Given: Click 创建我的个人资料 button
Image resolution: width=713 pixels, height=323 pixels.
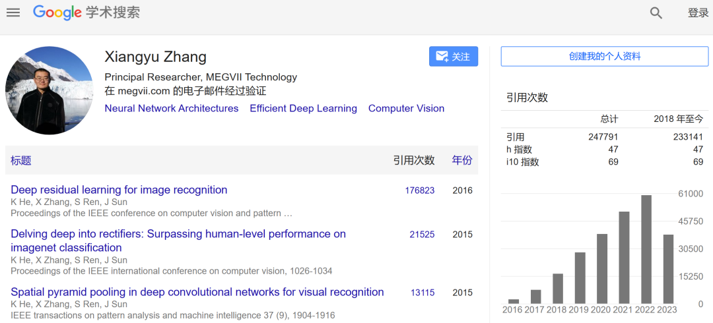Looking at the screenshot, I should (x=605, y=56).
